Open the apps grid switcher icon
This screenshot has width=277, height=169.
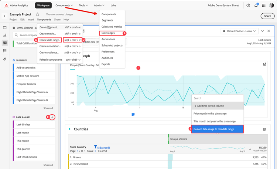point(264,5)
